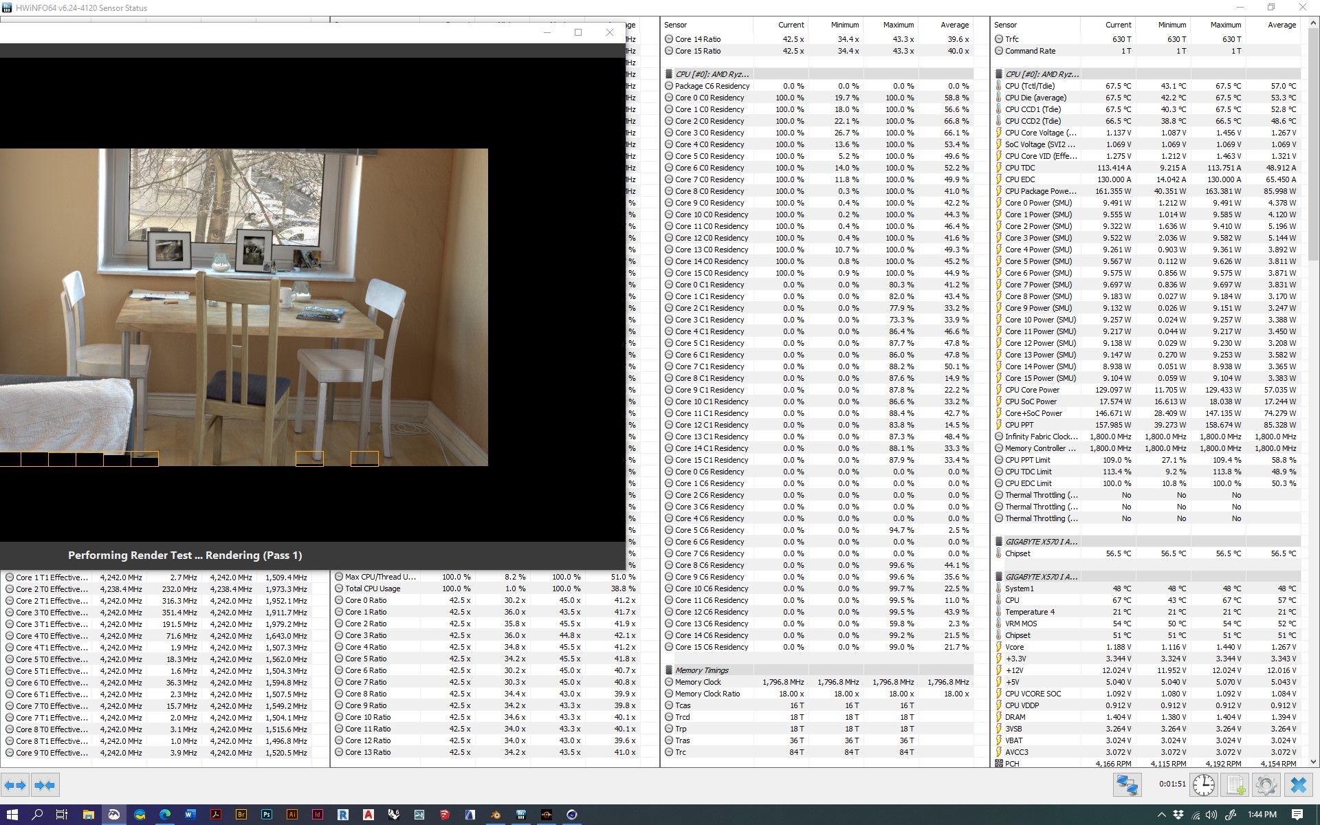
Task: Open the Dropbox tray icon
Action: [1178, 815]
